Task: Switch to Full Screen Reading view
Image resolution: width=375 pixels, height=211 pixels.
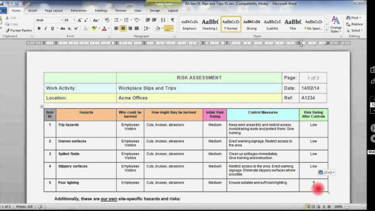Action: pos(313,207)
